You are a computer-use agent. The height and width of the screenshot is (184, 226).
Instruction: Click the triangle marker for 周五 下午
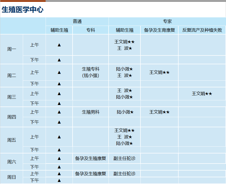click(x=59, y=150)
